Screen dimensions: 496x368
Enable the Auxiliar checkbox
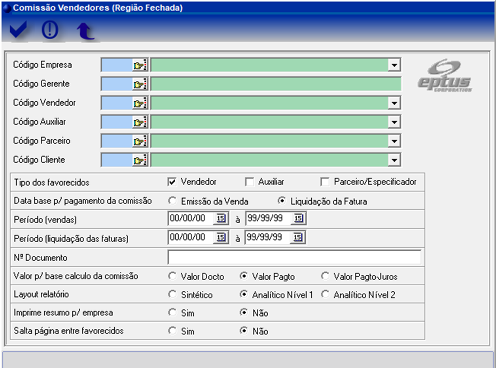point(250,182)
